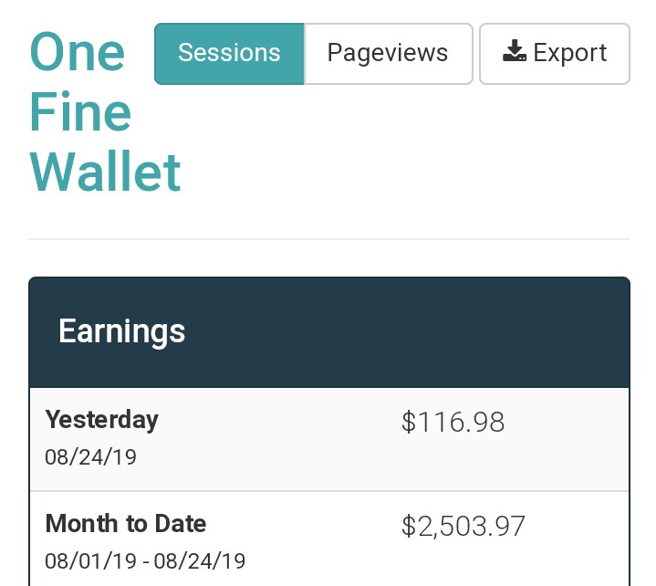Switch metric view to Pageviews
This screenshot has height=586, width=656.
click(x=389, y=54)
